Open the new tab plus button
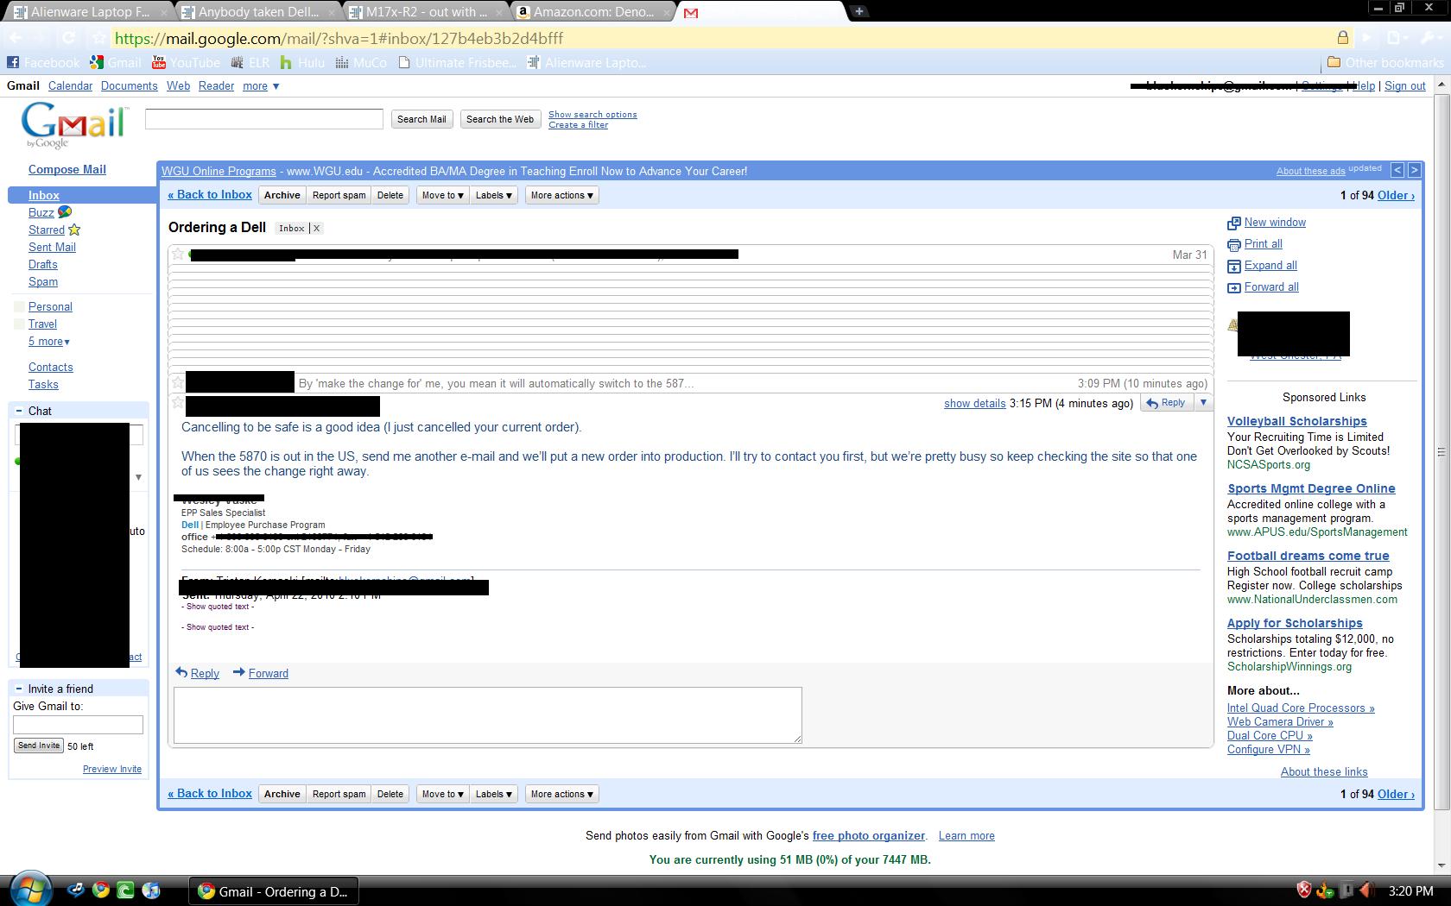The height and width of the screenshot is (906, 1451). coord(859,11)
